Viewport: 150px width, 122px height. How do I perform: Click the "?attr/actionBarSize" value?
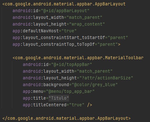tap(106, 78)
